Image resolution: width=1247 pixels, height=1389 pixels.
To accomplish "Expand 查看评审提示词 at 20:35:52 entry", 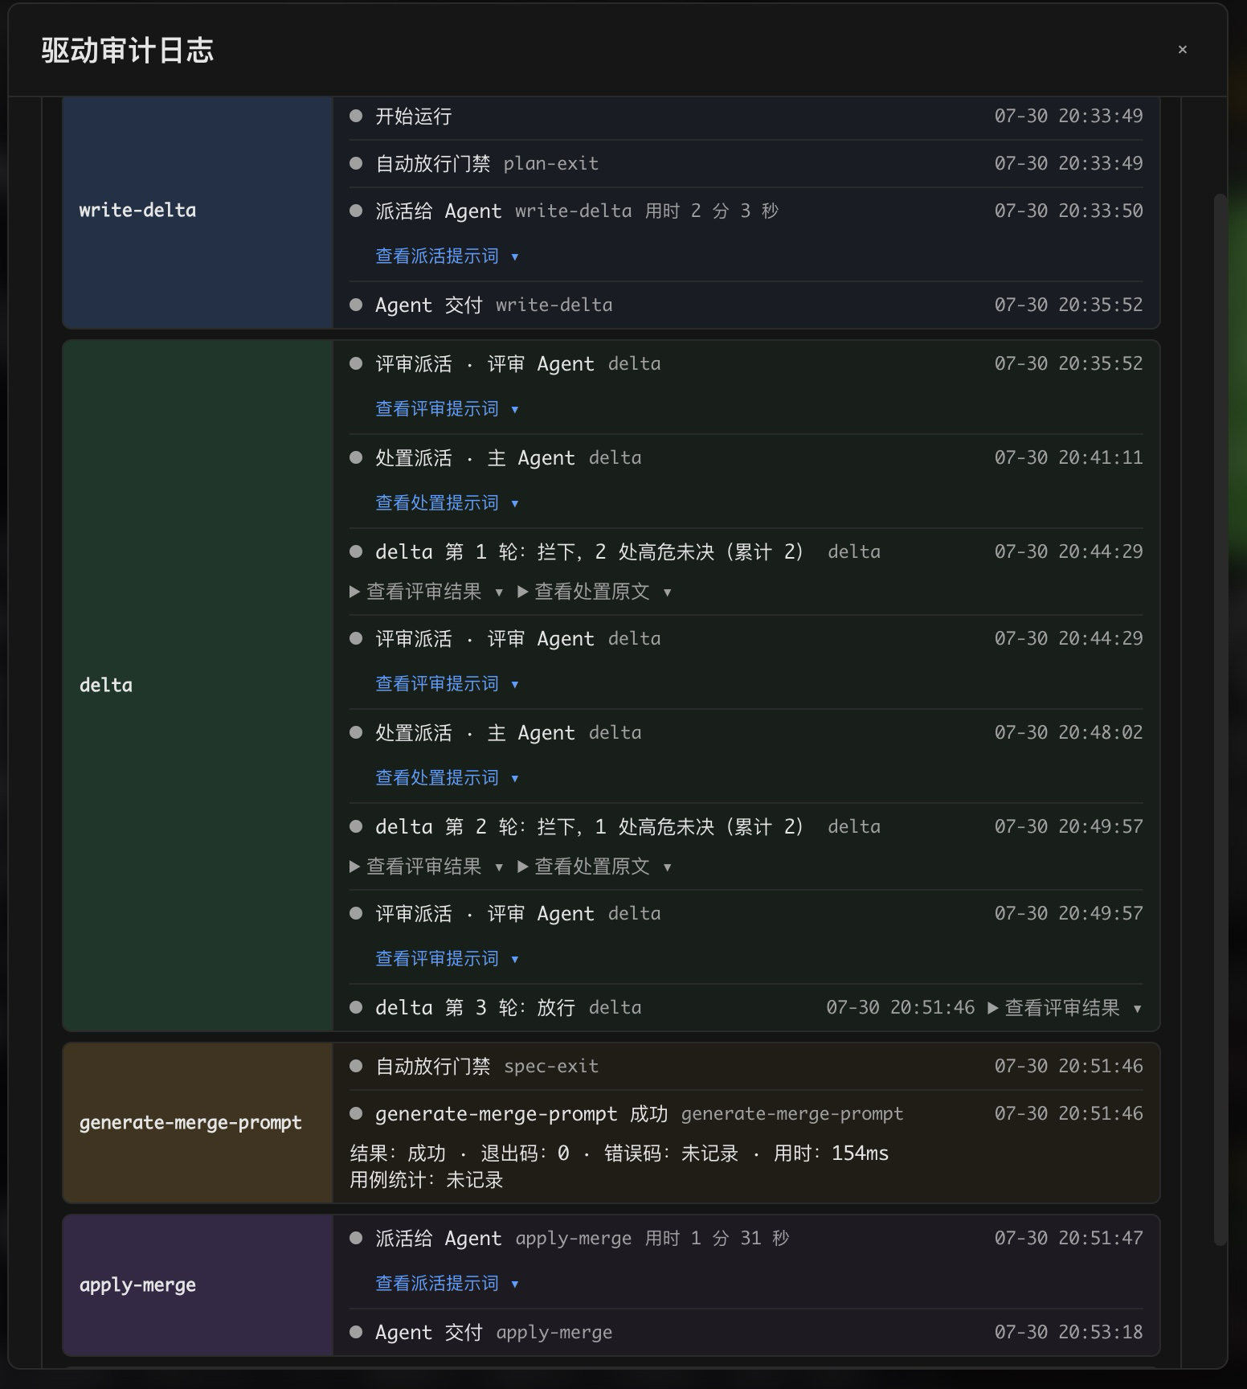I will point(447,409).
